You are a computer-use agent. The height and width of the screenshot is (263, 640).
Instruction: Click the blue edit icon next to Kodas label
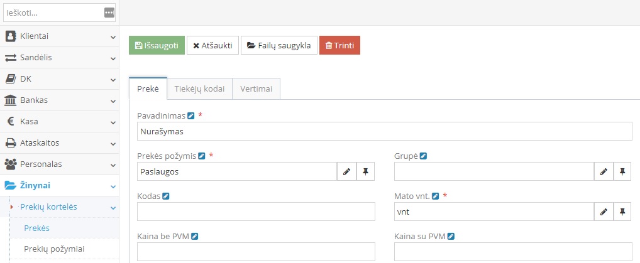click(166, 196)
